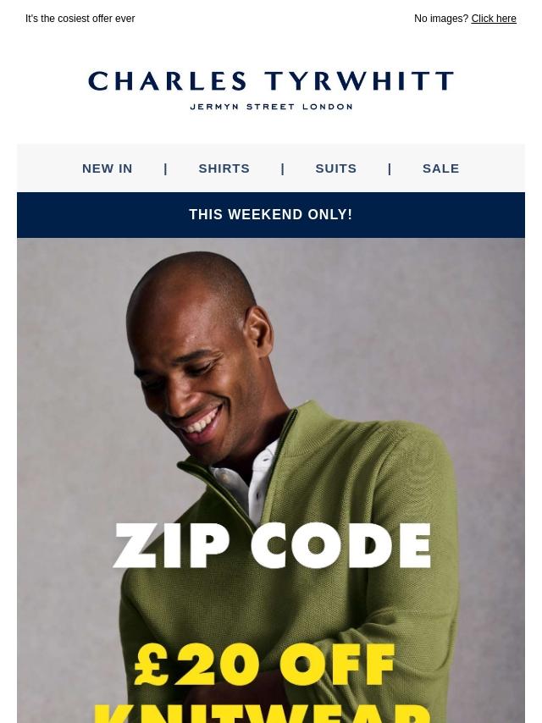The height and width of the screenshot is (723, 542).
Task: Click 'It's the cosiest offer ever' preheader
Action: (x=80, y=19)
